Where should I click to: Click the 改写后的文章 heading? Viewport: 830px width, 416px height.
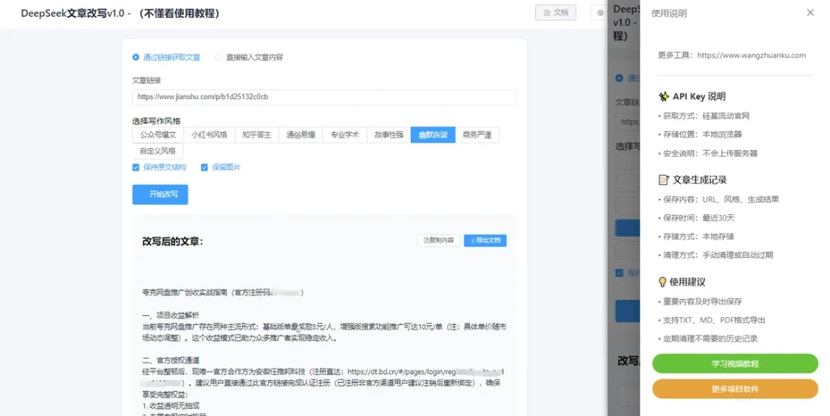tap(173, 242)
